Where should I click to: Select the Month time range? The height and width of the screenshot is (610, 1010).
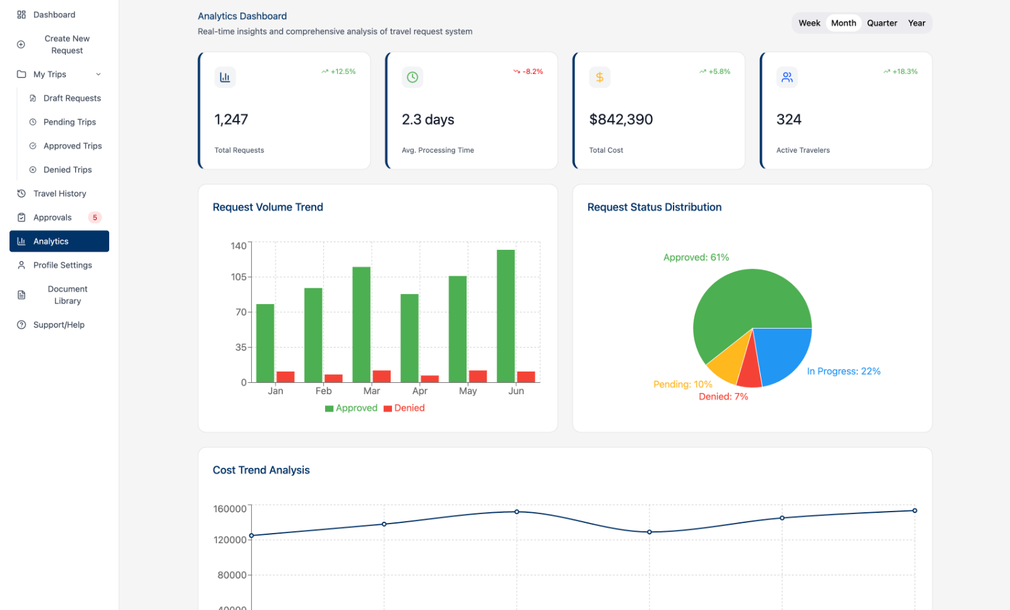[x=844, y=23]
